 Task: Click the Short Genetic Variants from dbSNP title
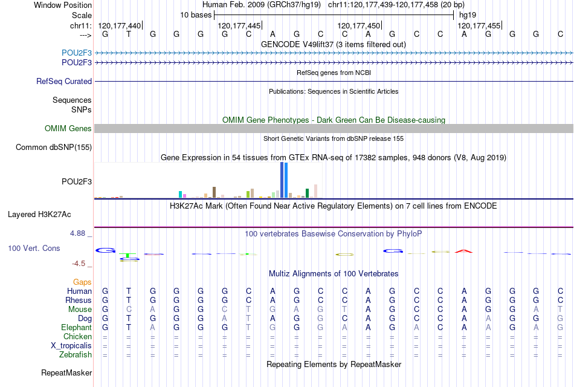(334, 138)
